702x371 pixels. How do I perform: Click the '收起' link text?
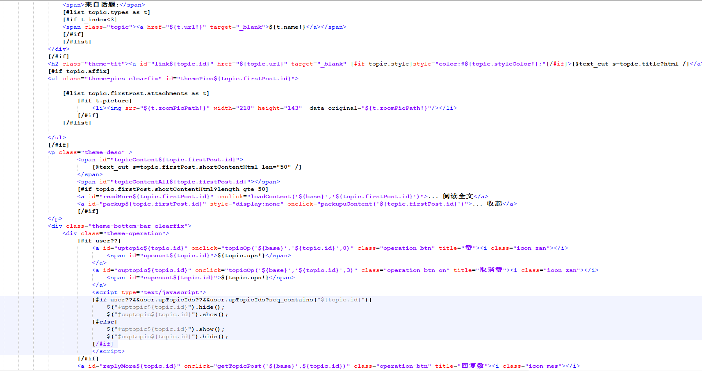click(x=495, y=204)
